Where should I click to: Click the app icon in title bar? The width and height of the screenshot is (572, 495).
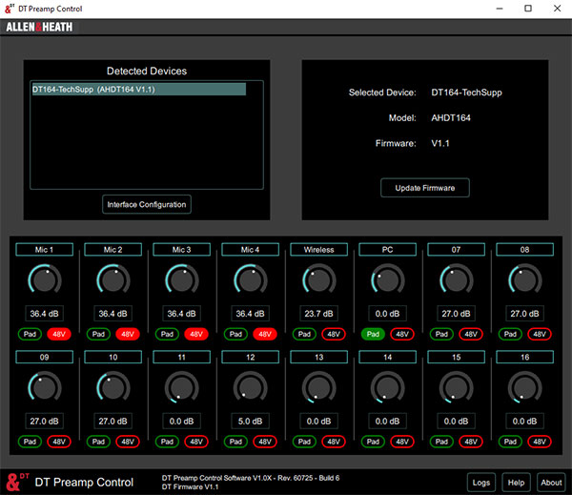click(x=10, y=9)
